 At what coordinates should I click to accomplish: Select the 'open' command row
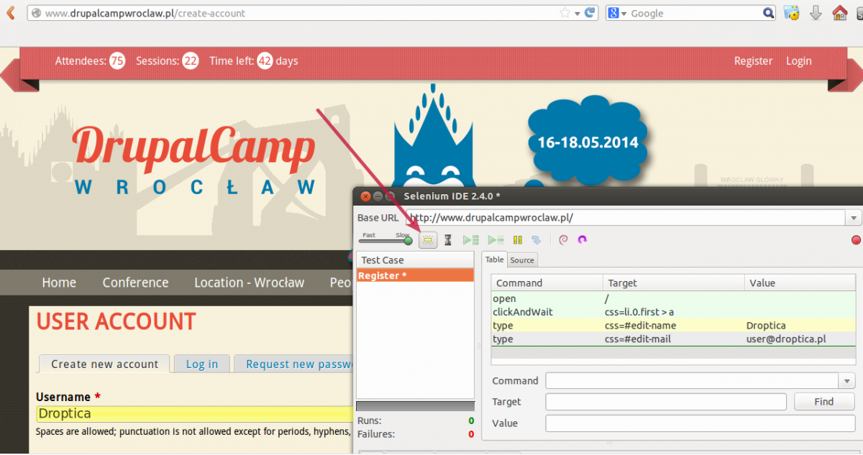coord(673,298)
